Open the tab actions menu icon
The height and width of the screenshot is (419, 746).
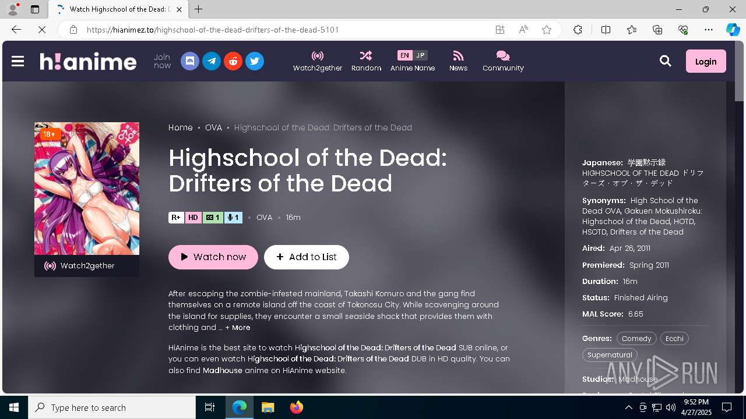pos(34,9)
